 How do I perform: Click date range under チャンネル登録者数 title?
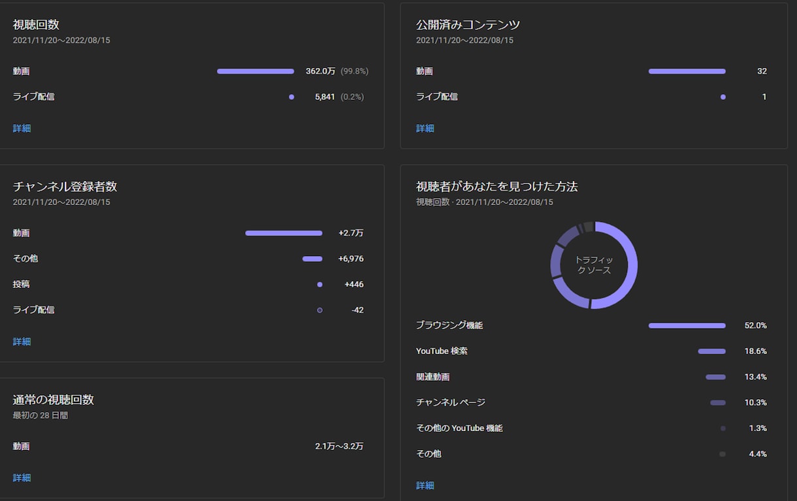pos(61,202)
